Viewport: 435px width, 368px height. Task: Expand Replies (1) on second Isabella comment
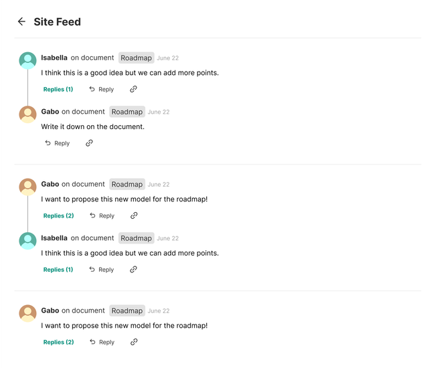coord(58,270)
